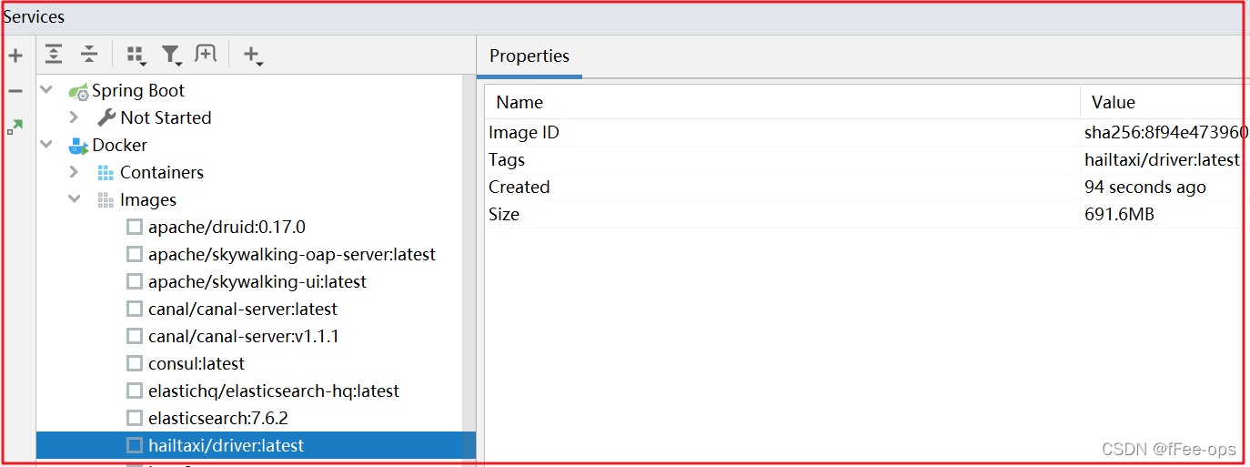1250x467 pixels.
Task: Select image canal/canal-server:latest
Action: 243,309
